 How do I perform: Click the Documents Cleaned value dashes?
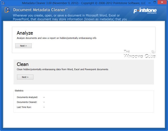coord(44,102)
